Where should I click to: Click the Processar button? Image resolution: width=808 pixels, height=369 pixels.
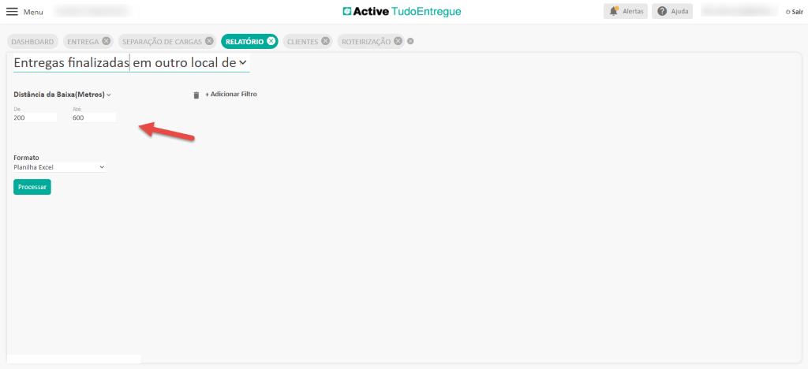(x=32, y=187)
